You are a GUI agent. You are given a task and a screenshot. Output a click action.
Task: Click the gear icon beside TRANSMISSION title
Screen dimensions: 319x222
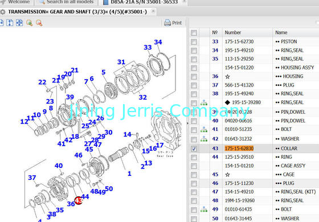pos(2,12)
